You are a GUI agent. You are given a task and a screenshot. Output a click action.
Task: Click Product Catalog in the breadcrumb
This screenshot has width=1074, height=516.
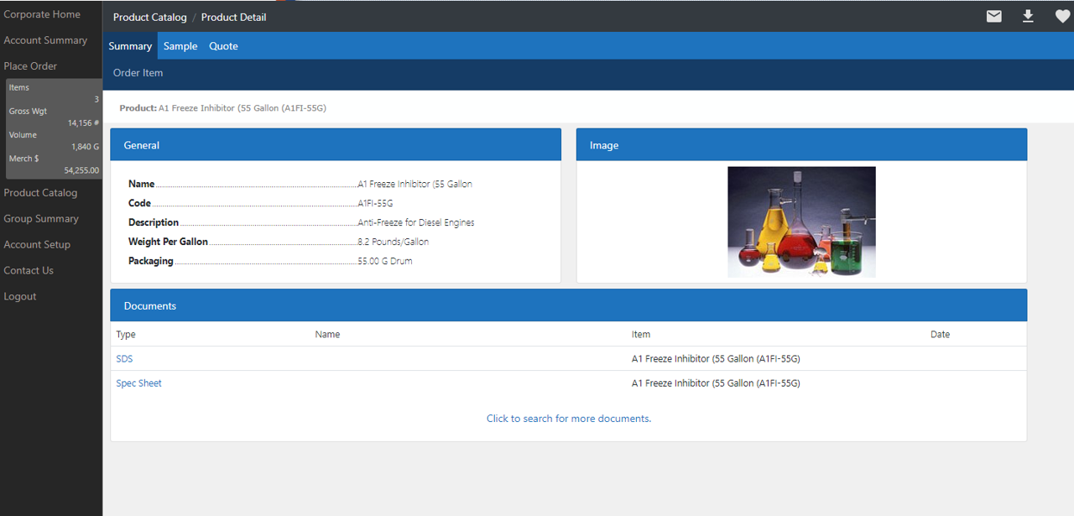point(149,16)
